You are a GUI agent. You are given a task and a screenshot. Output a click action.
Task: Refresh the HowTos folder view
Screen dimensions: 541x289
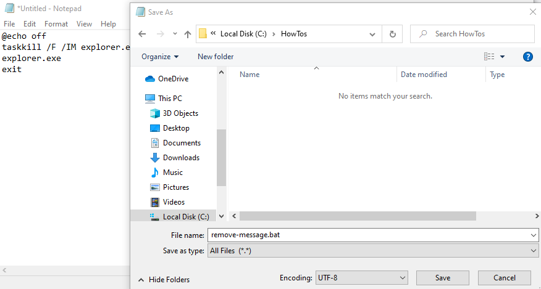coord(392,34)
